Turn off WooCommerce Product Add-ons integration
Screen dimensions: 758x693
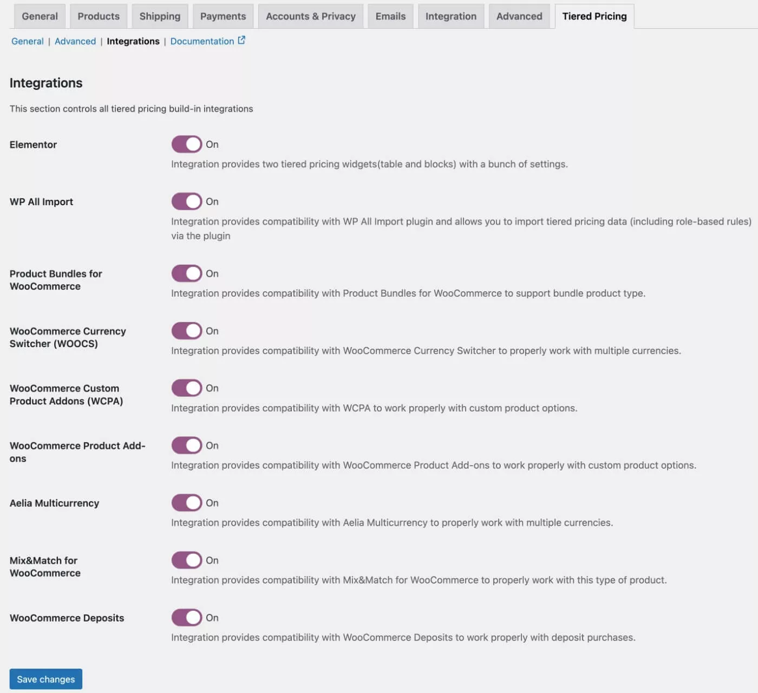coord(187,446)
